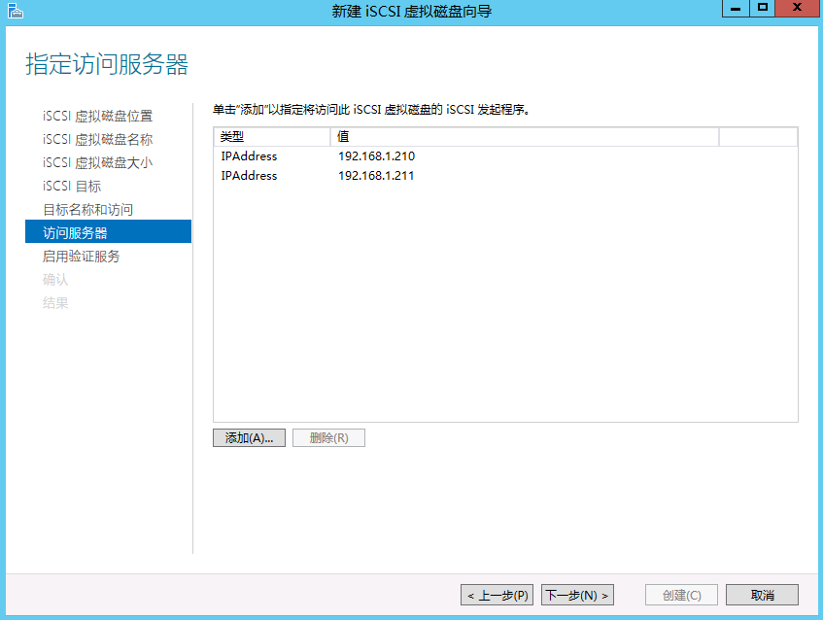Image resolution: width=823 pixels, height=620 pixels.
Task: Click IPAddress in the 192.168.1.211 row
Action: pos(249,176)
